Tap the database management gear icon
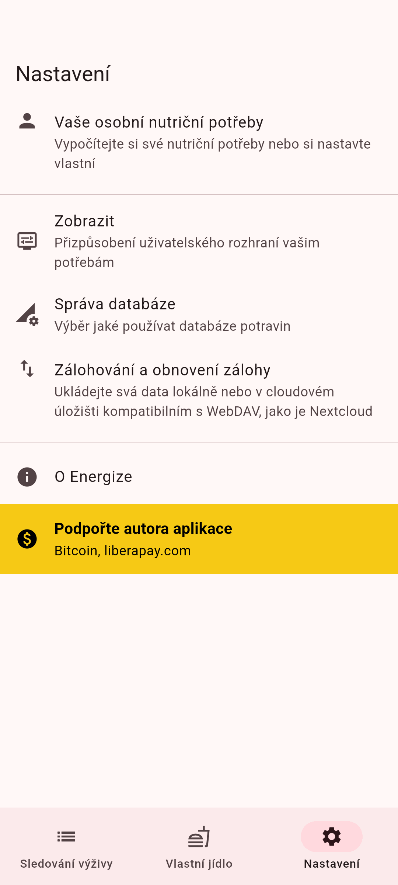The width and height of the screenshot is (398, 885). pyautogui.click(x=27, y=315)
